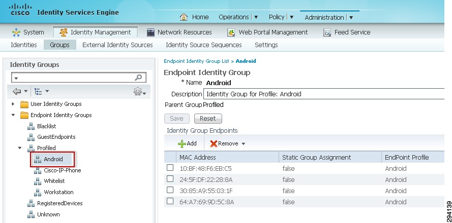Click the search magnifier in Identity Groups
This screenshot has height=223, width=452.
pos(138,78)
